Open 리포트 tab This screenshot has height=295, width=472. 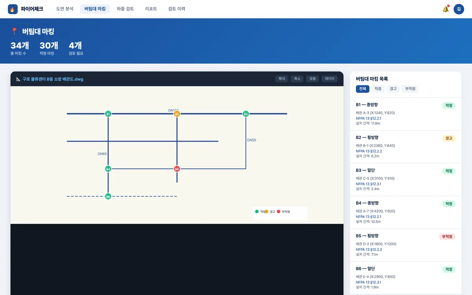point(151,9)
